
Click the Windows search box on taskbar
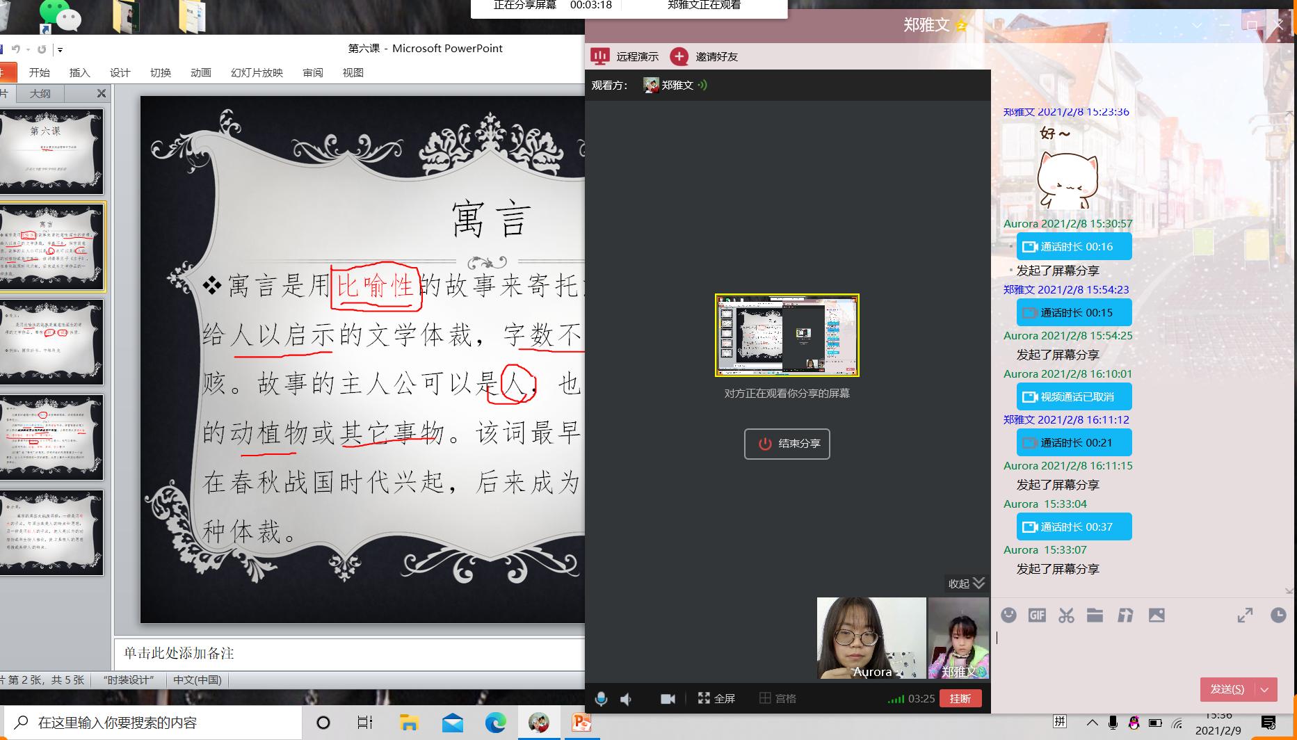pyautogui.click(x=153, y=723)
